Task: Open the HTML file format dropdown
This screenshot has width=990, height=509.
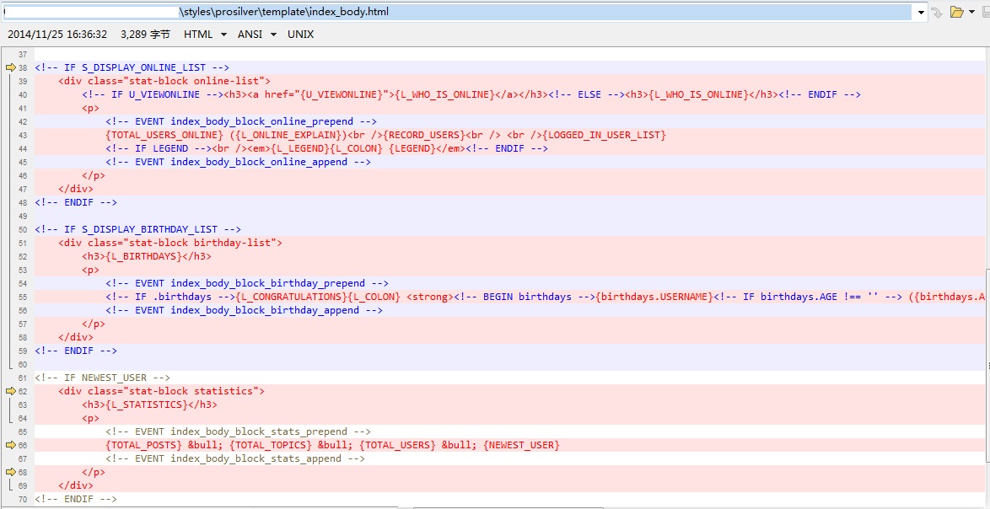Action: (x=205, y=34)
